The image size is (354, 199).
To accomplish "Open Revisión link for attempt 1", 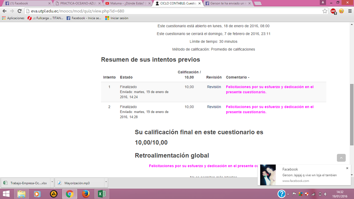I will 214,87.
